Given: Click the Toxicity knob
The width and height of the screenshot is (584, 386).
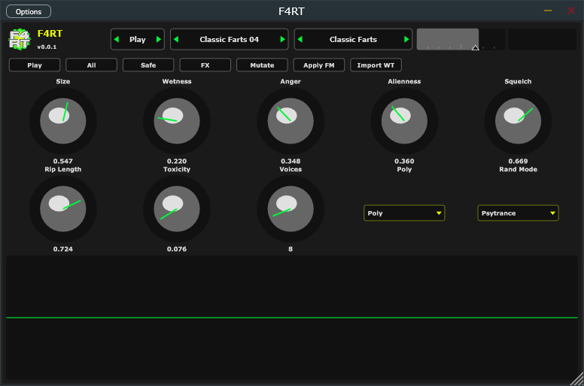Looking at the screenshot, I should pyautogui.click(x=177, y=209).
